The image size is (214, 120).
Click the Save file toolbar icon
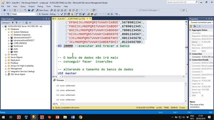point(29,10)
